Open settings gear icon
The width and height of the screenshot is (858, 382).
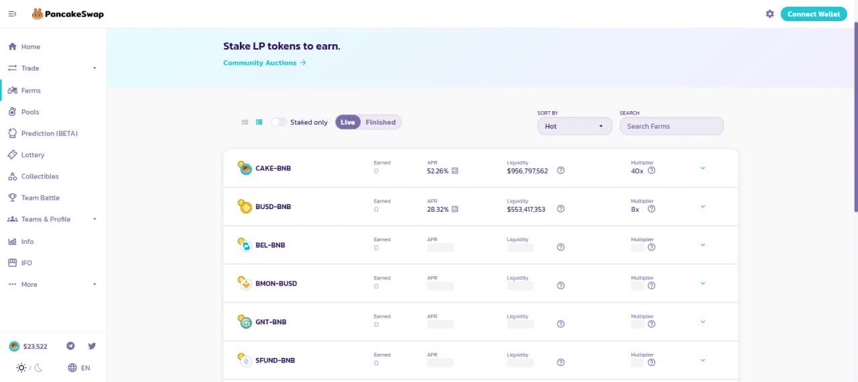[770, 14]
